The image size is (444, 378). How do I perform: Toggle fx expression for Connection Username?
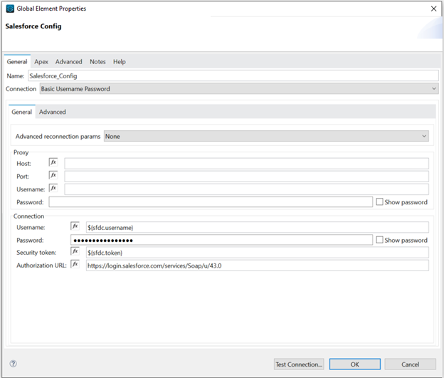pos(75,227)
